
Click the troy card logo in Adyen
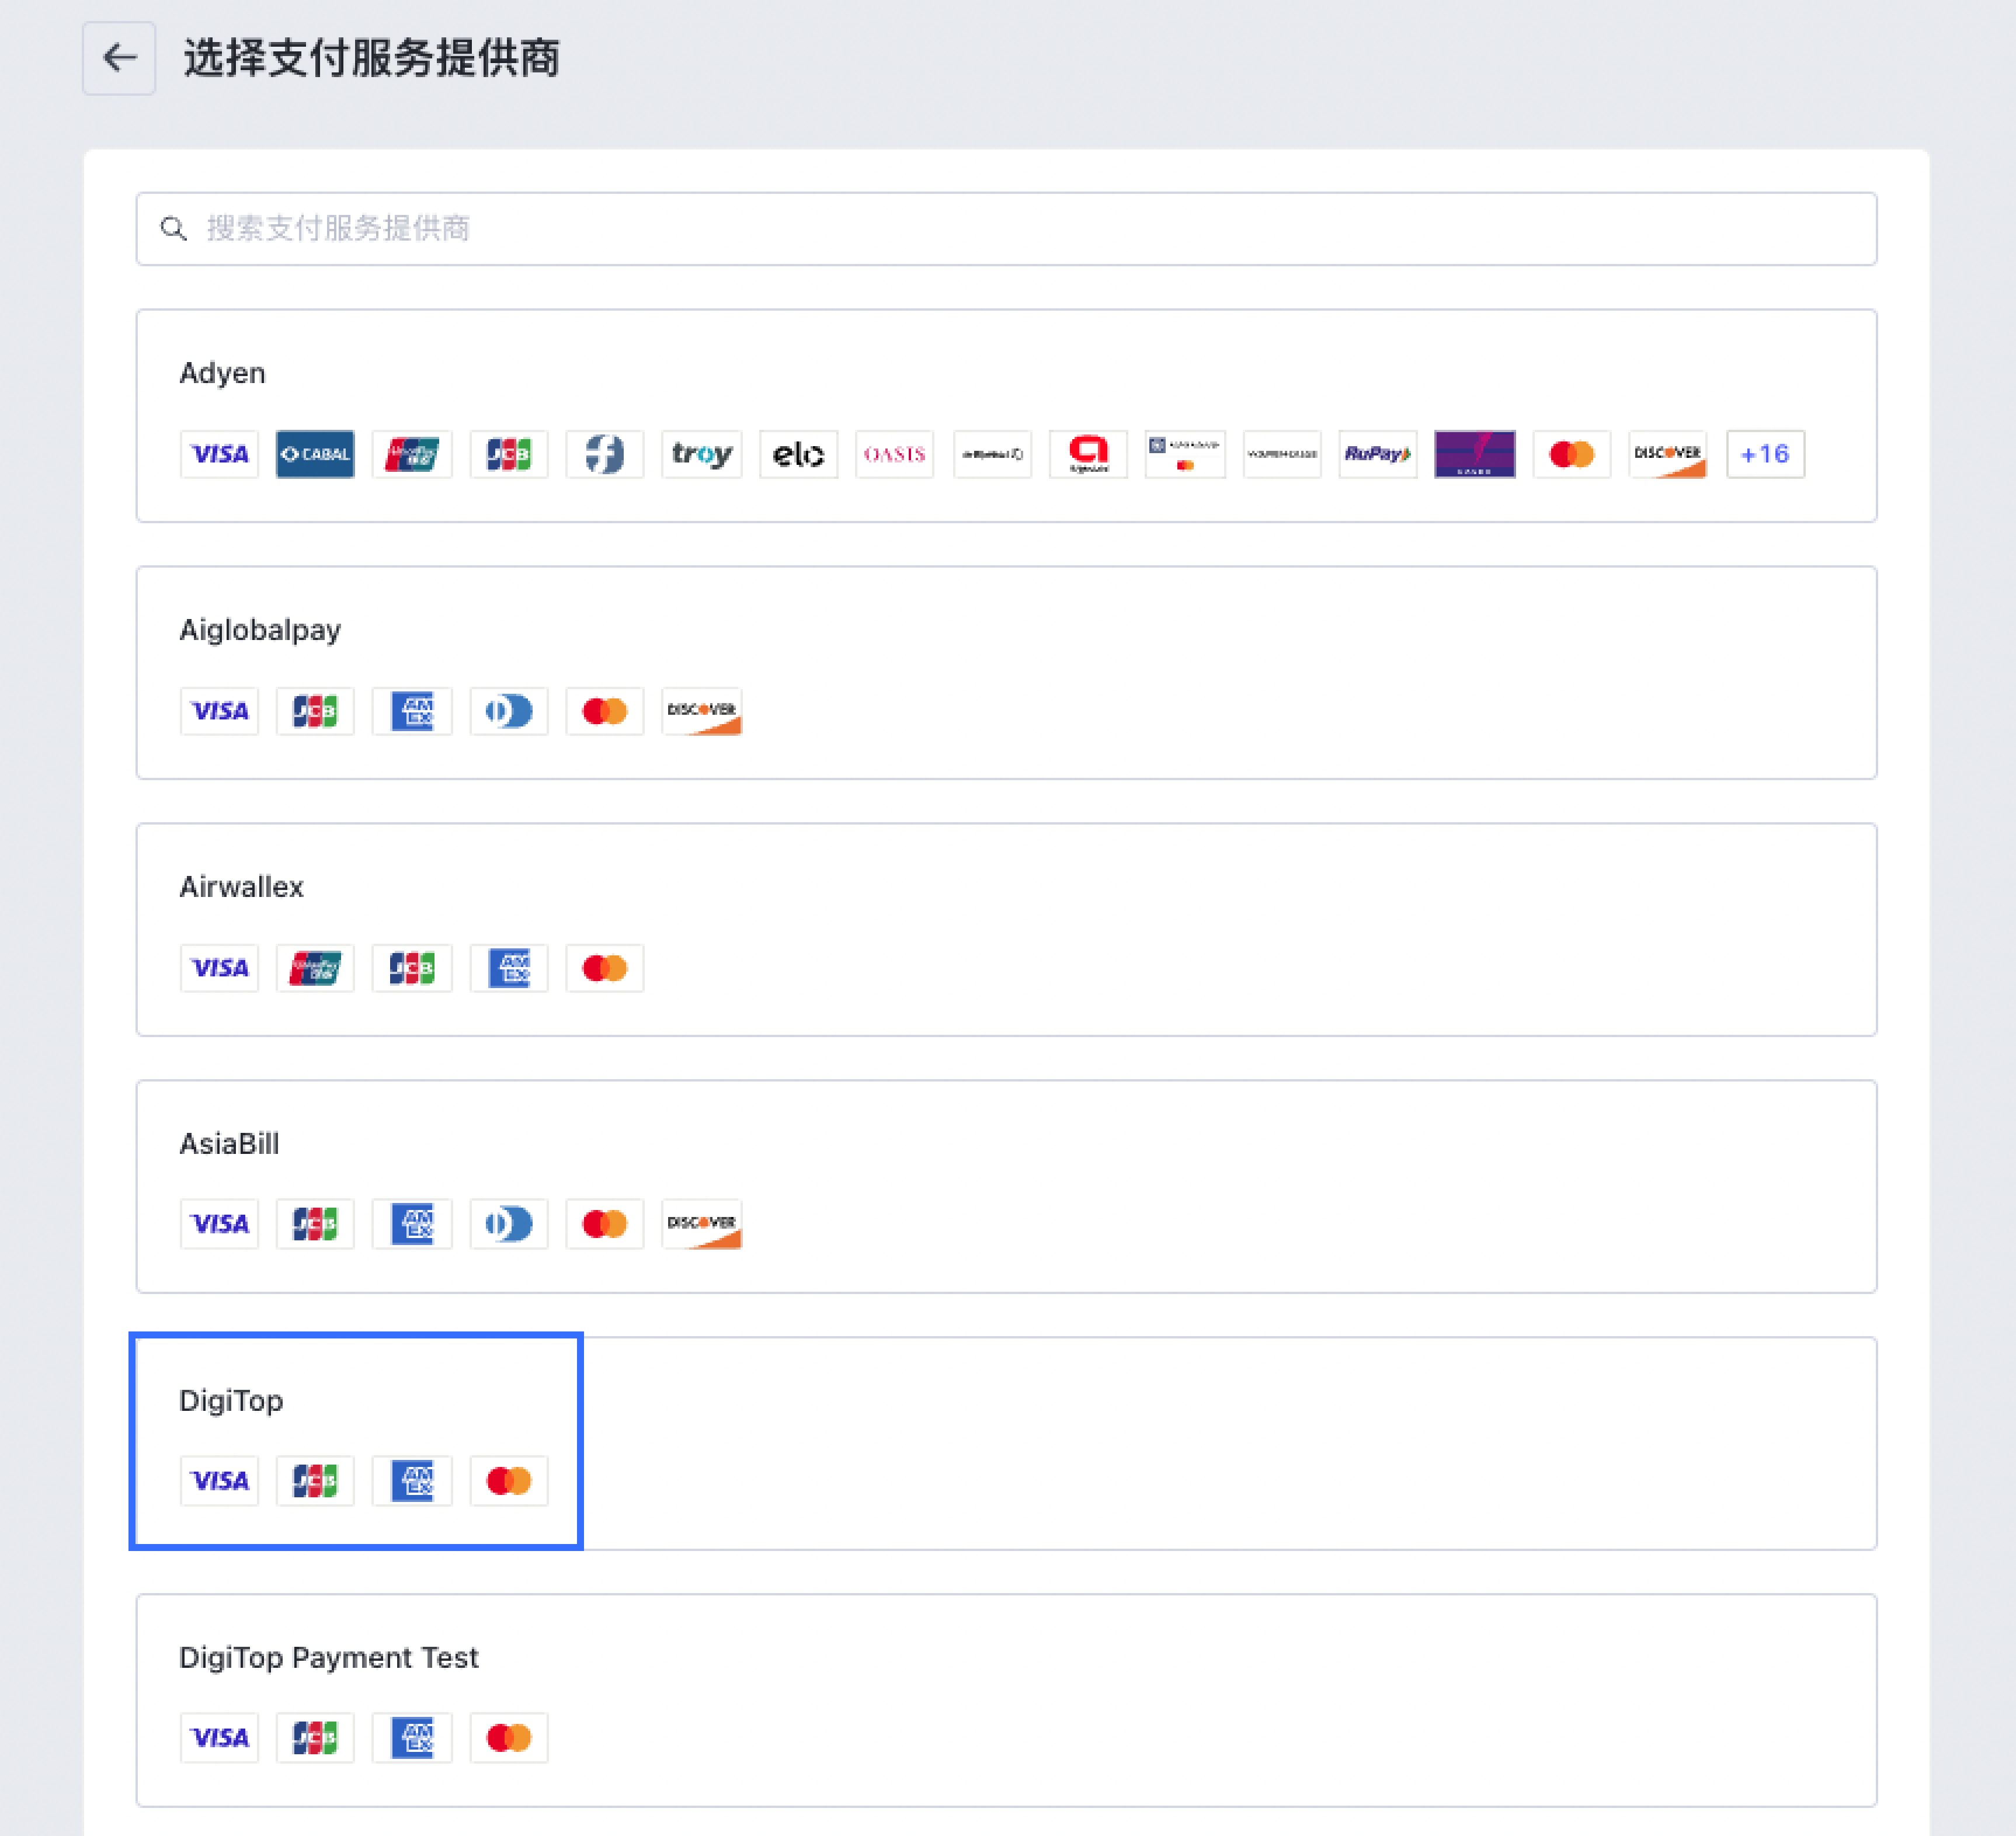pos(701,454)
